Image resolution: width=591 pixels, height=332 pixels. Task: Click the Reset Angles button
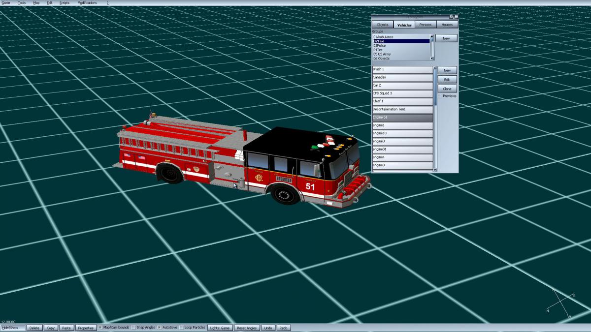247,328
